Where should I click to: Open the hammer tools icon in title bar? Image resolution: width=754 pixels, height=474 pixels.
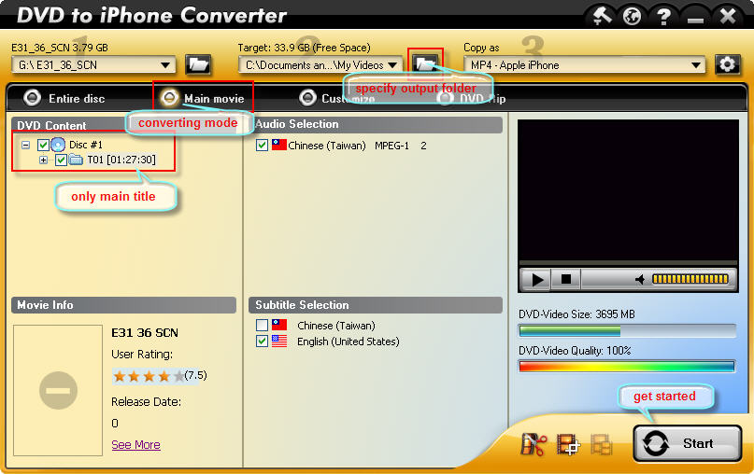click(602, 16)
